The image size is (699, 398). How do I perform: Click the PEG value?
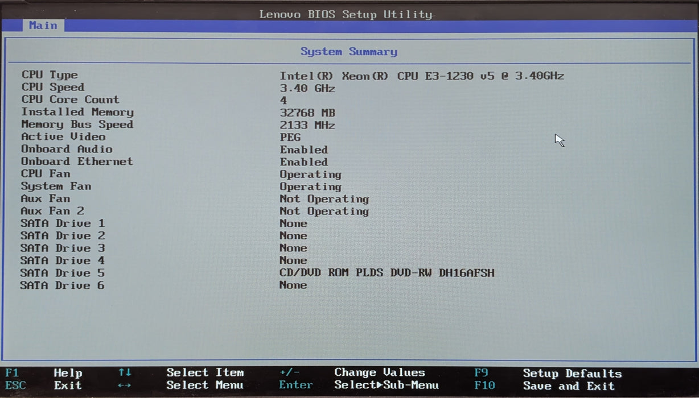click(290, 138)
